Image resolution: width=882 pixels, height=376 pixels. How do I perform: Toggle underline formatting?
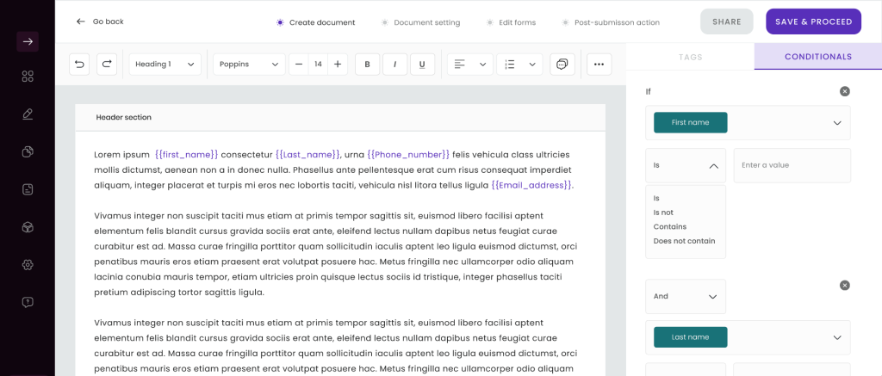(x=422, y=64)
